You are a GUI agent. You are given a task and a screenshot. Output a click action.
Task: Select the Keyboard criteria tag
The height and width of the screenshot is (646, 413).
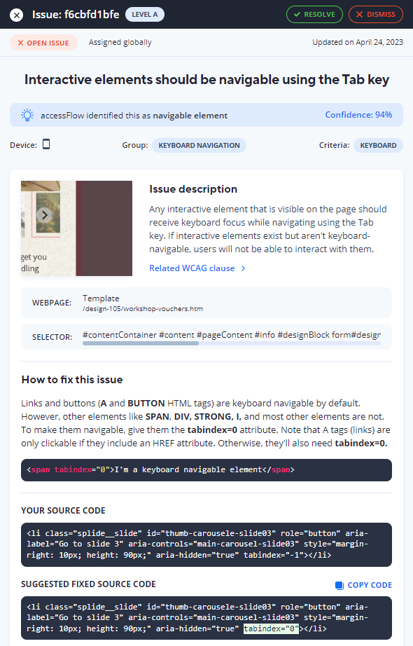[378, 146]
